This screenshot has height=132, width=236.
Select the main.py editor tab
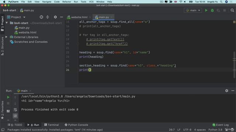tap(104, 17)
